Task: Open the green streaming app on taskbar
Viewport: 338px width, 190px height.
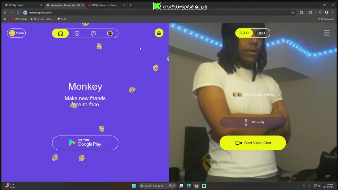Action: click(204, 186)
